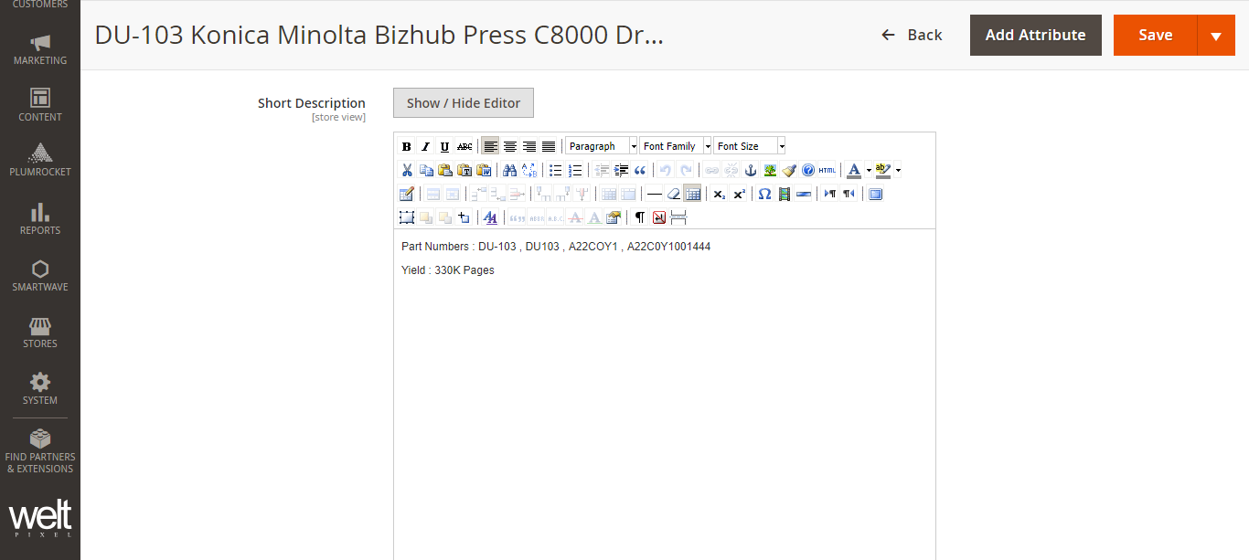Screen dimensions: 1249x560
Task: Open the Content menu in sidebar
Action: [40, 105]
